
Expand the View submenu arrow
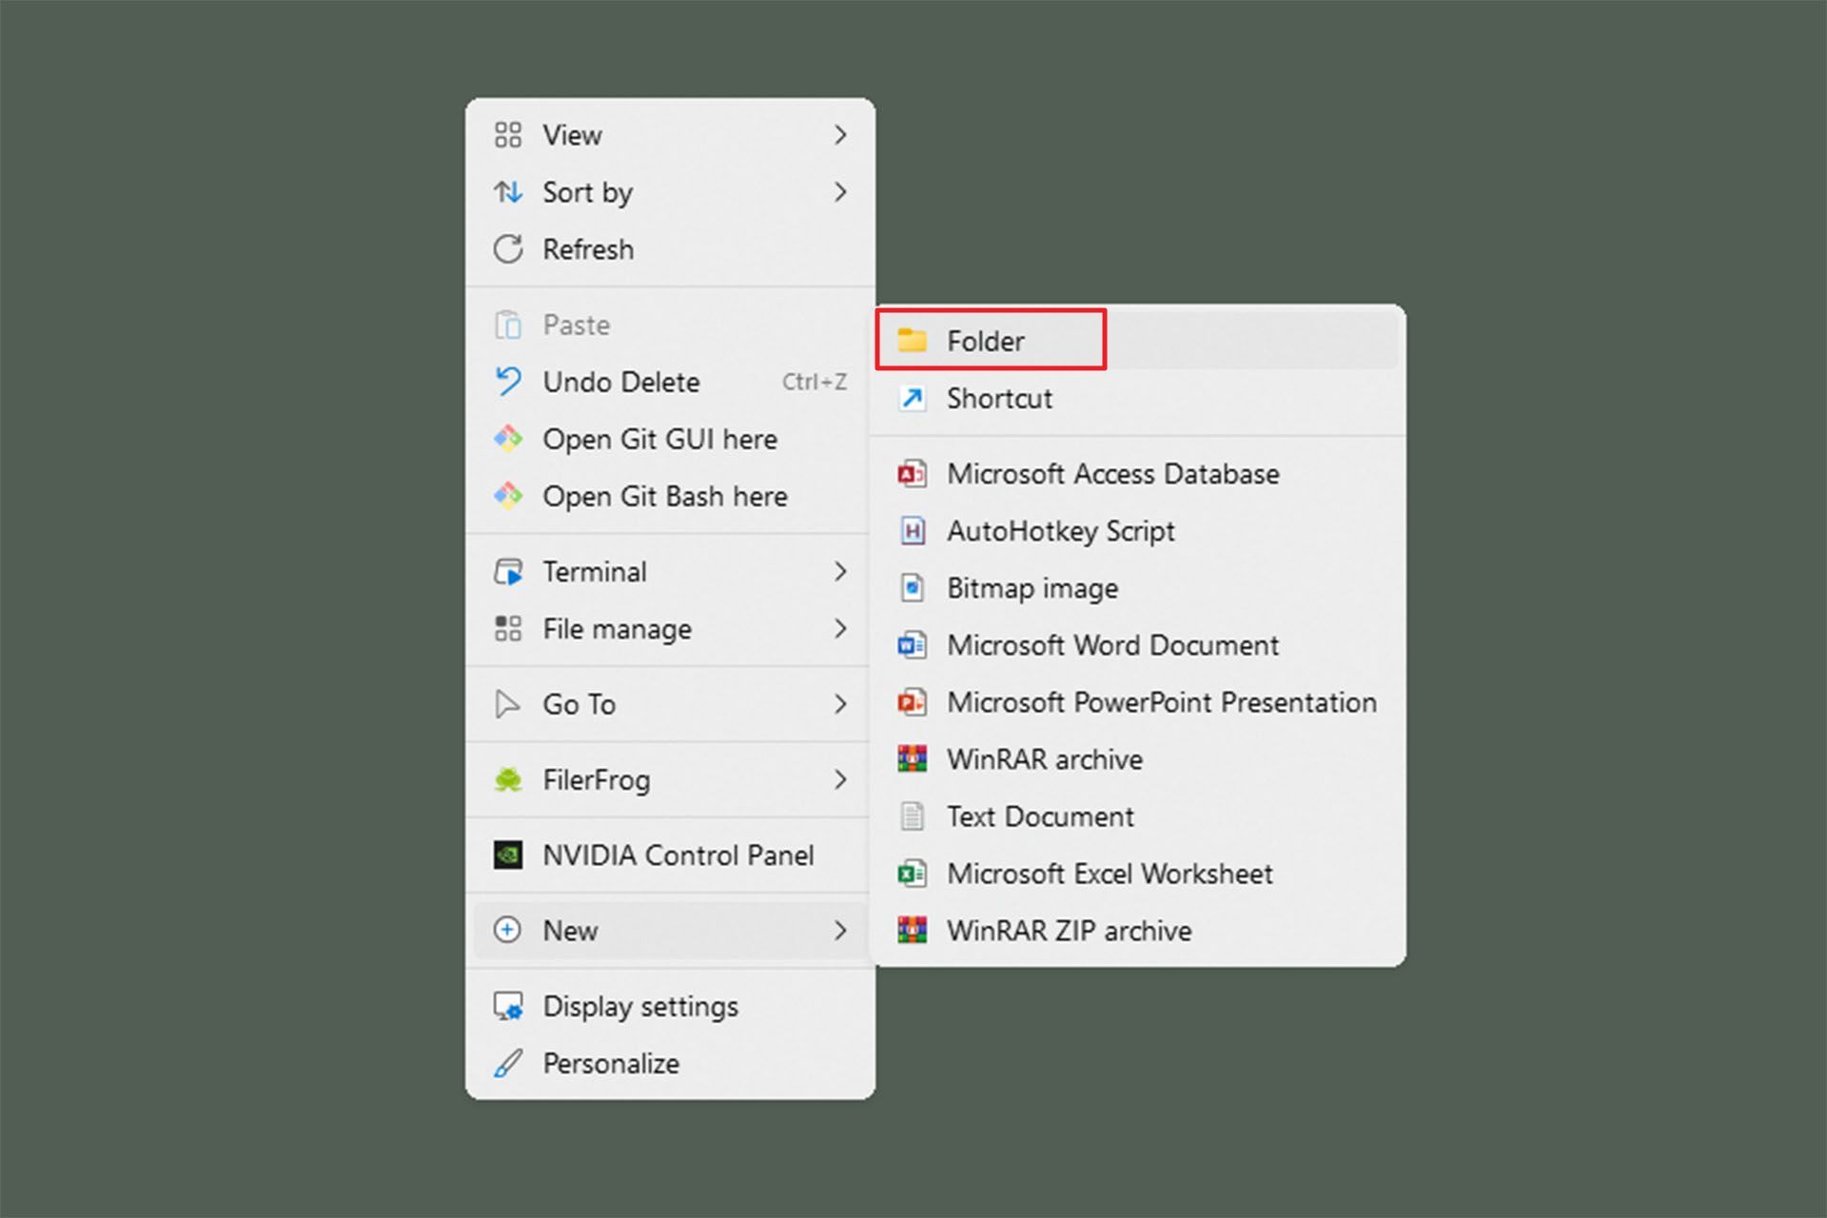(839, 135)
